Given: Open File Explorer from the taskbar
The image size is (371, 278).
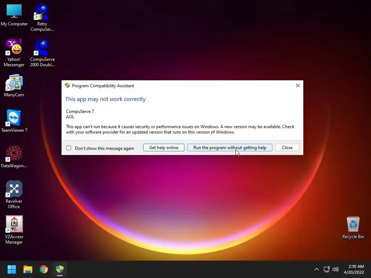Looking at the screenshot, I should [28, 269].
